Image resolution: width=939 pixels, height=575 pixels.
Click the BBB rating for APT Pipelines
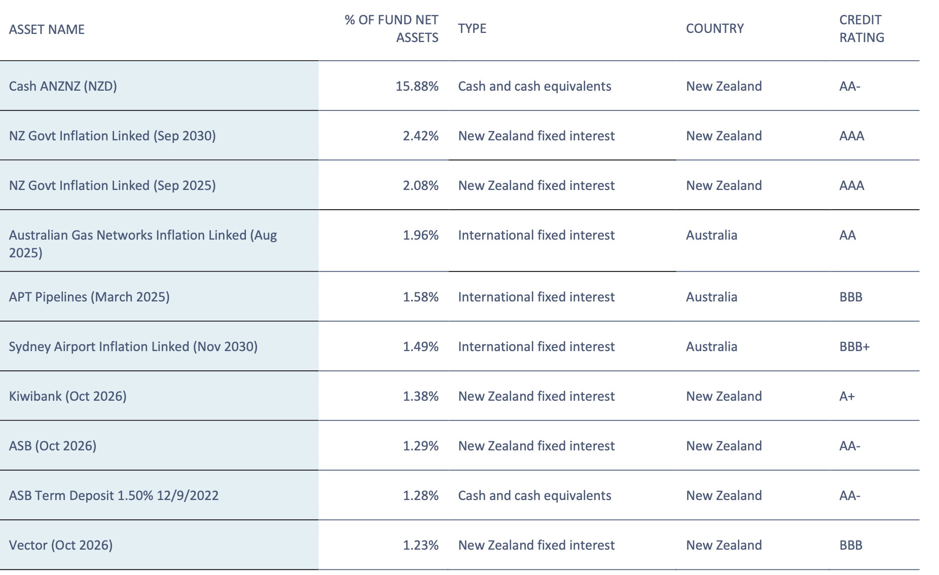851,297
